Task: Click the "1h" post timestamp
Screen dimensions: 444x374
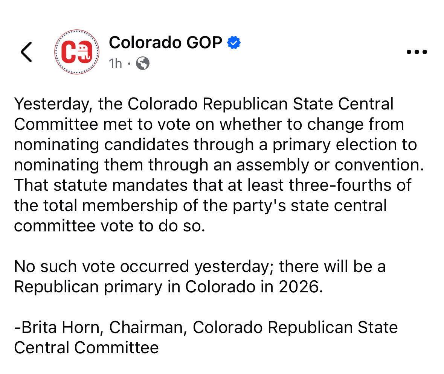Action: coord(116,64)
